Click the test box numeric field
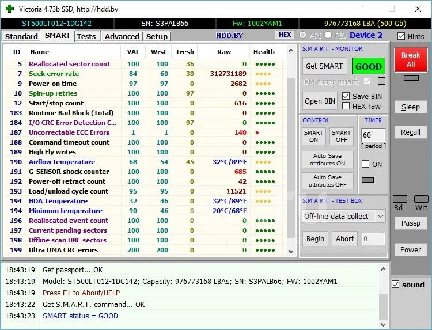This screenshot has width=432, height=330. pos(373,239)
